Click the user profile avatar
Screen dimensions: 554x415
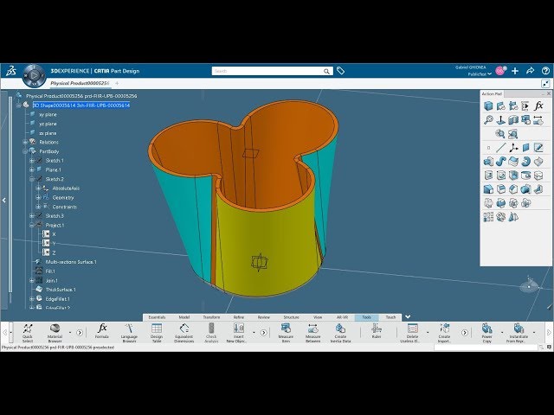(x=500, y=71)
